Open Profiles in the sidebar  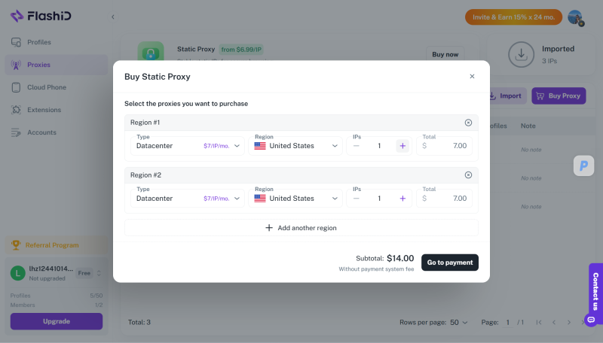(39, 42)
